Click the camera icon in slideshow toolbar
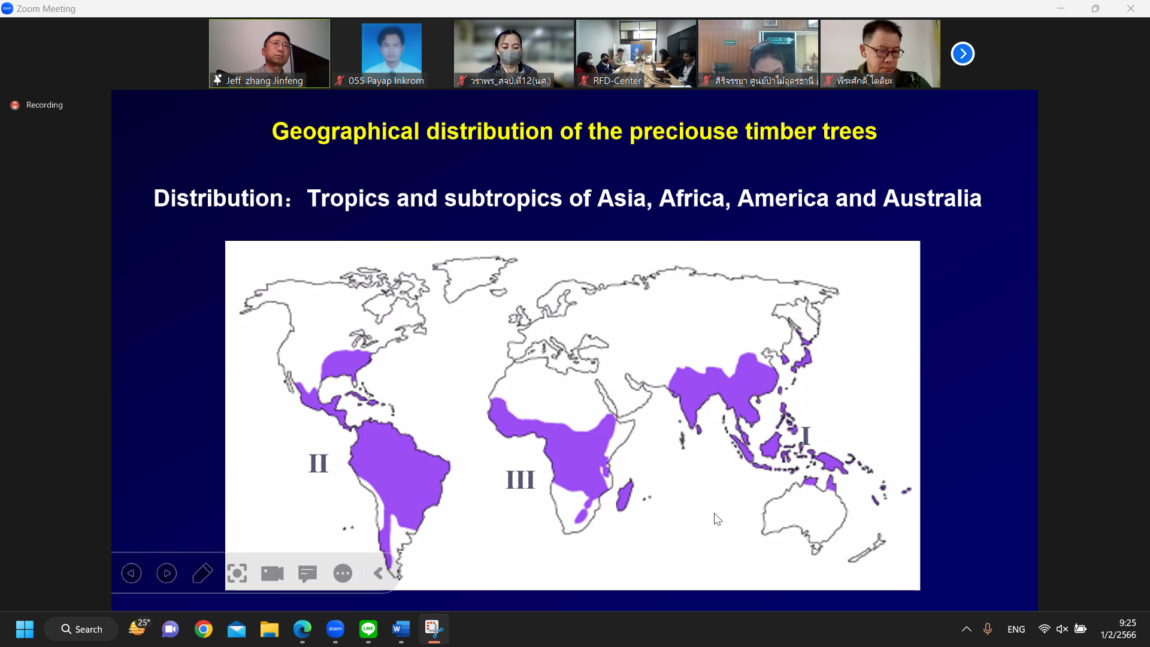The height and width of the screenshot is (647, 1150). tap(273, 573)
